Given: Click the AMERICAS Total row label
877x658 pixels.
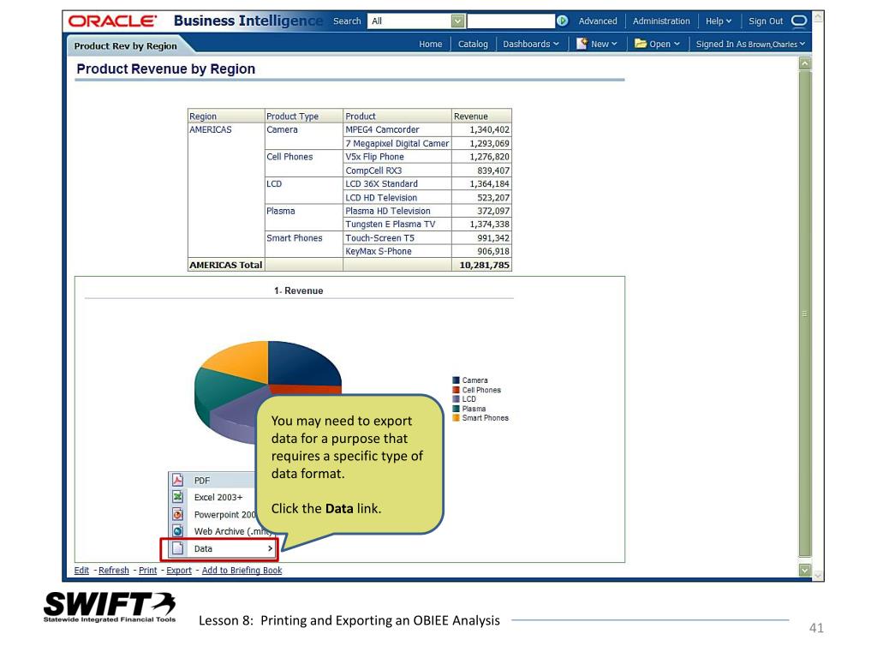Looking at the screenshot, I should click(225, 265).
